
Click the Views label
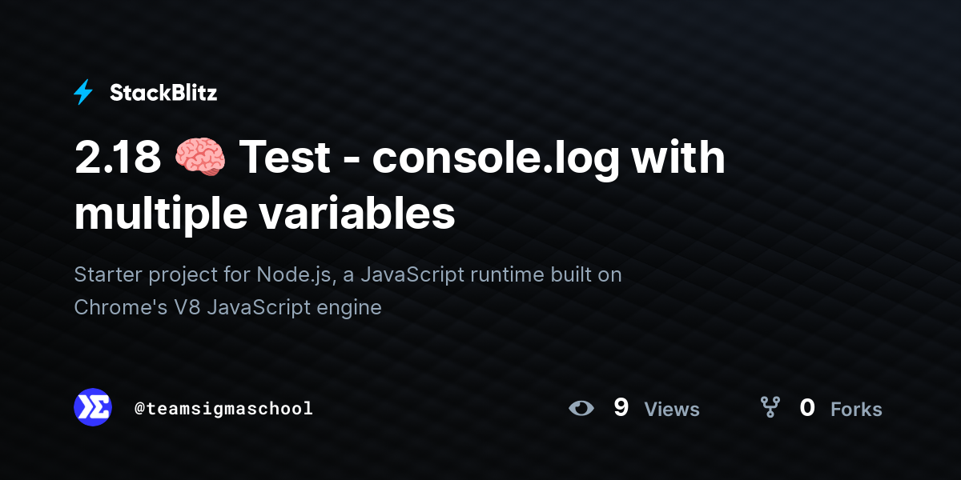(672, 410)
